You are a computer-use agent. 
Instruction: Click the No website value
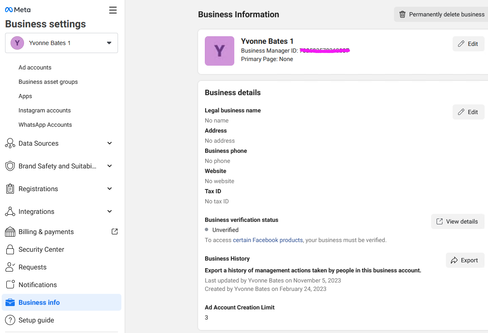pos(220,181)
